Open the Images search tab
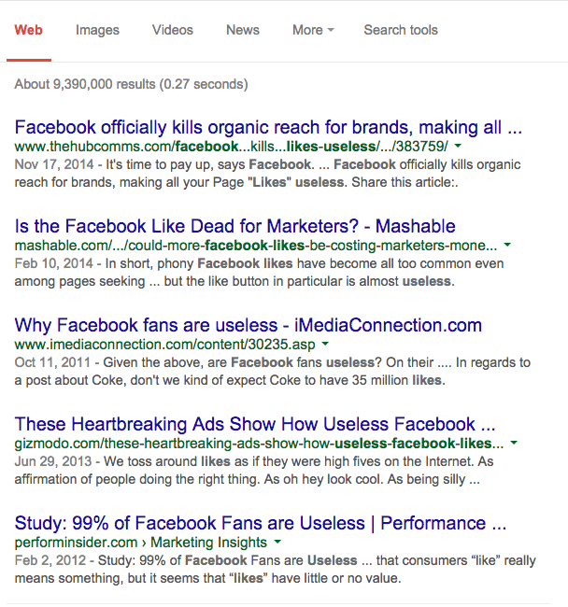 click(x=97, y=30)
